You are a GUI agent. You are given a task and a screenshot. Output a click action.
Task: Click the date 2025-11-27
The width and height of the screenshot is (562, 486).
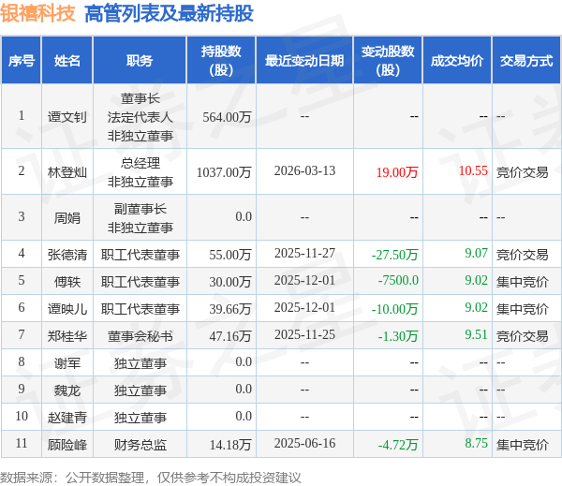pyautogui.click(x=304, y=253)
